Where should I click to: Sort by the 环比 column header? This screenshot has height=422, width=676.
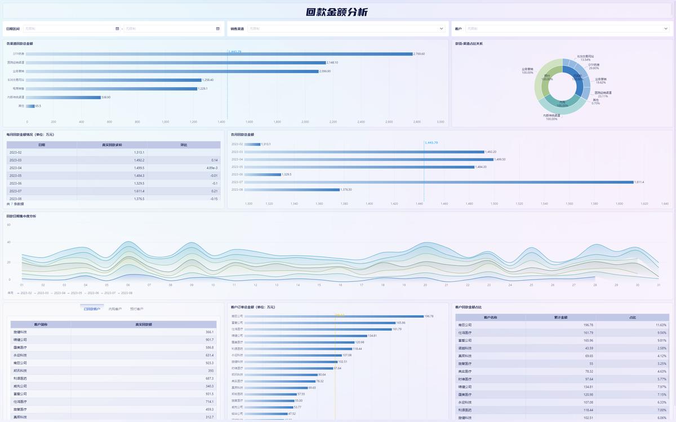click(x=184, y=145)
